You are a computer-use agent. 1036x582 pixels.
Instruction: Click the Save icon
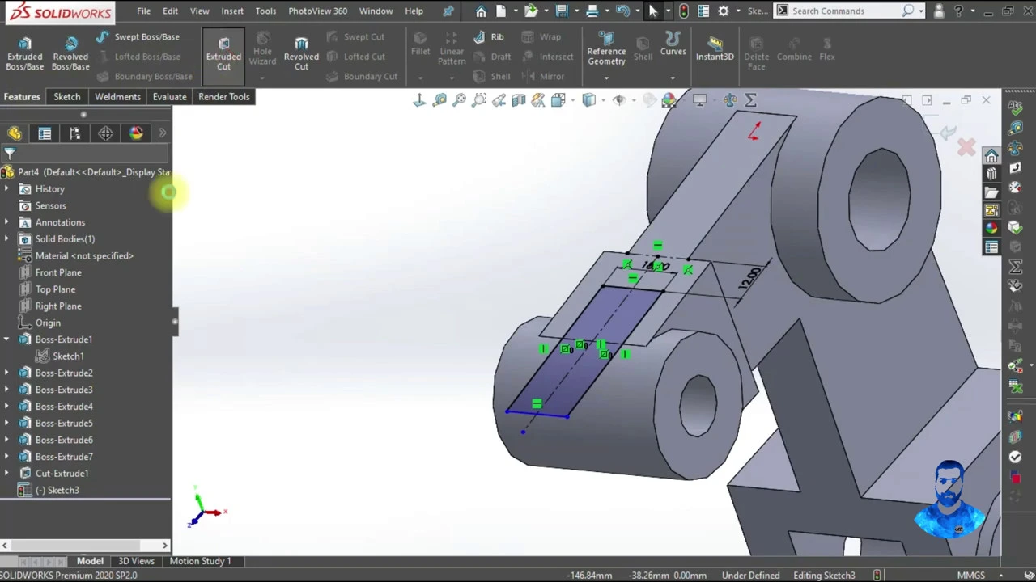[x=562, y=11]
